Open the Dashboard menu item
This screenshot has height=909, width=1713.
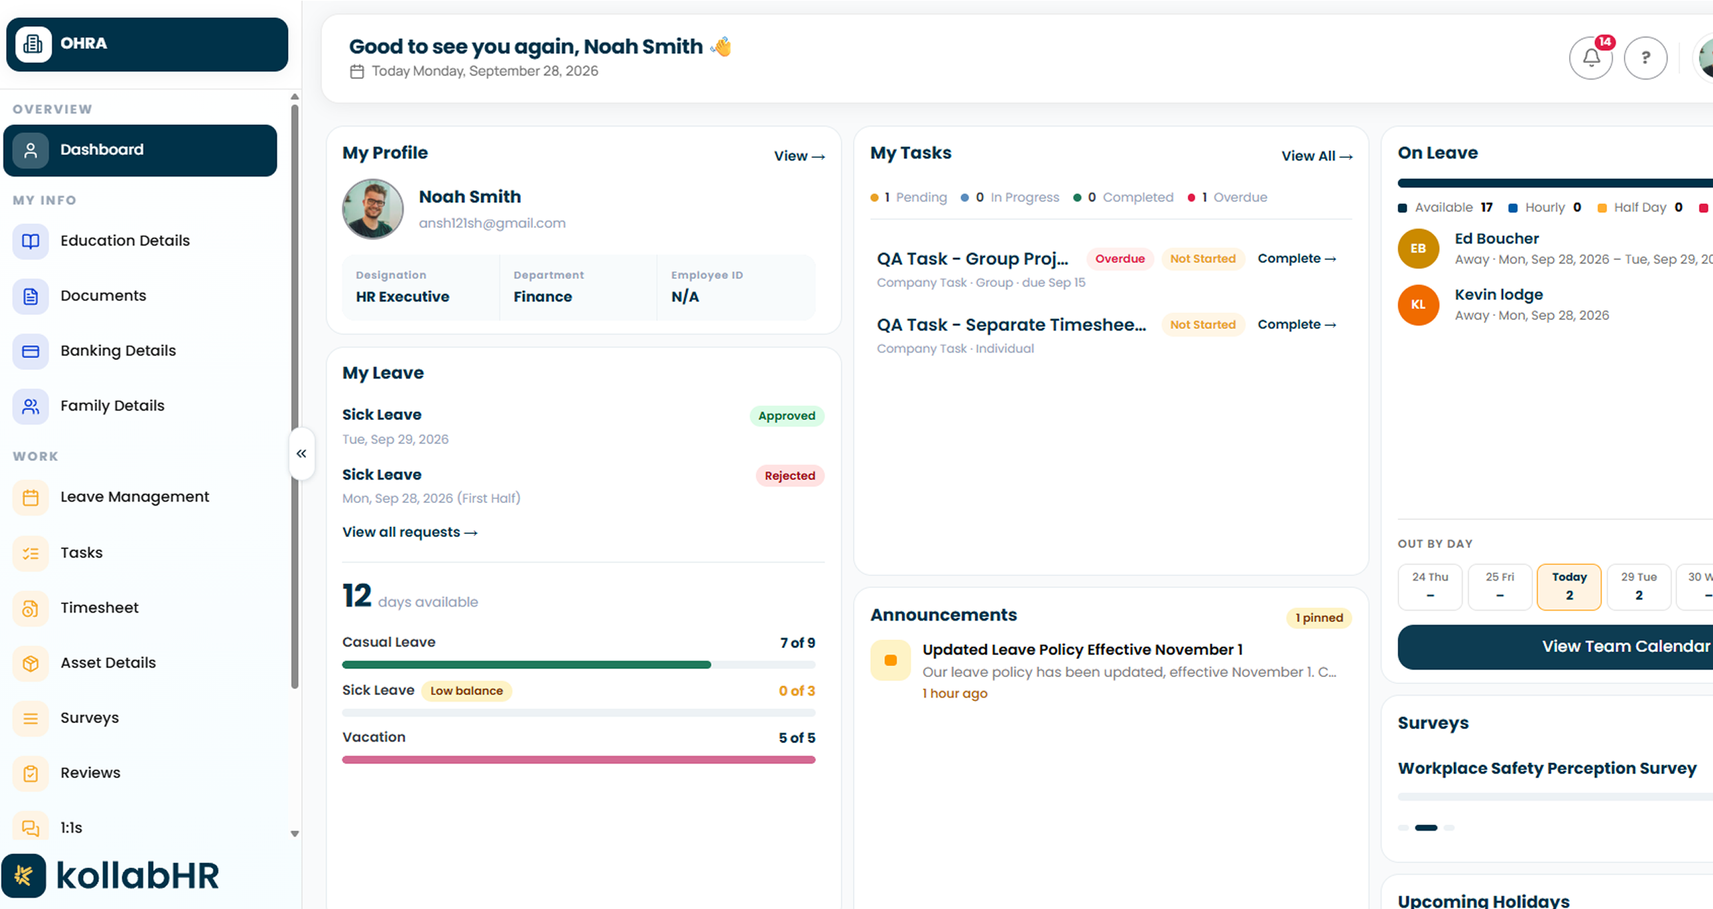(140, 150)
